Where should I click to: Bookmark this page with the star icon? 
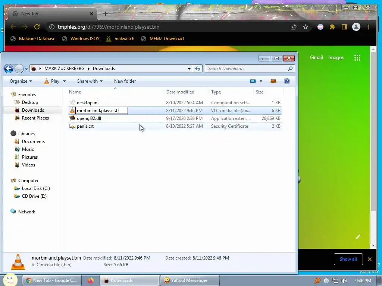(306, 27)
